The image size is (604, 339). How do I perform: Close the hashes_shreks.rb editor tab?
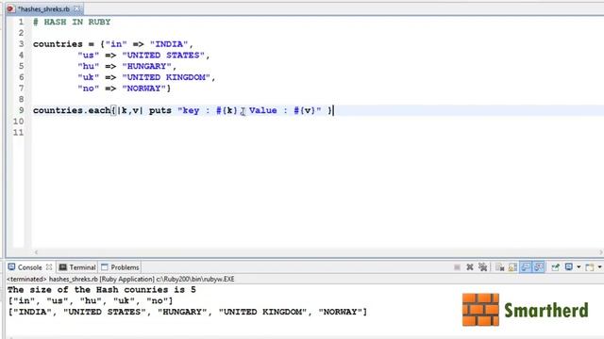click(x=77, y=8)
